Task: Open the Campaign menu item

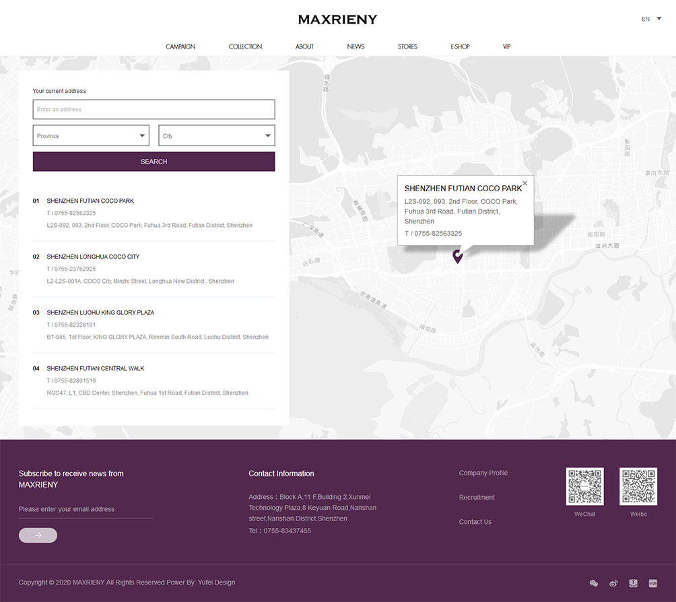Action: 180,46
